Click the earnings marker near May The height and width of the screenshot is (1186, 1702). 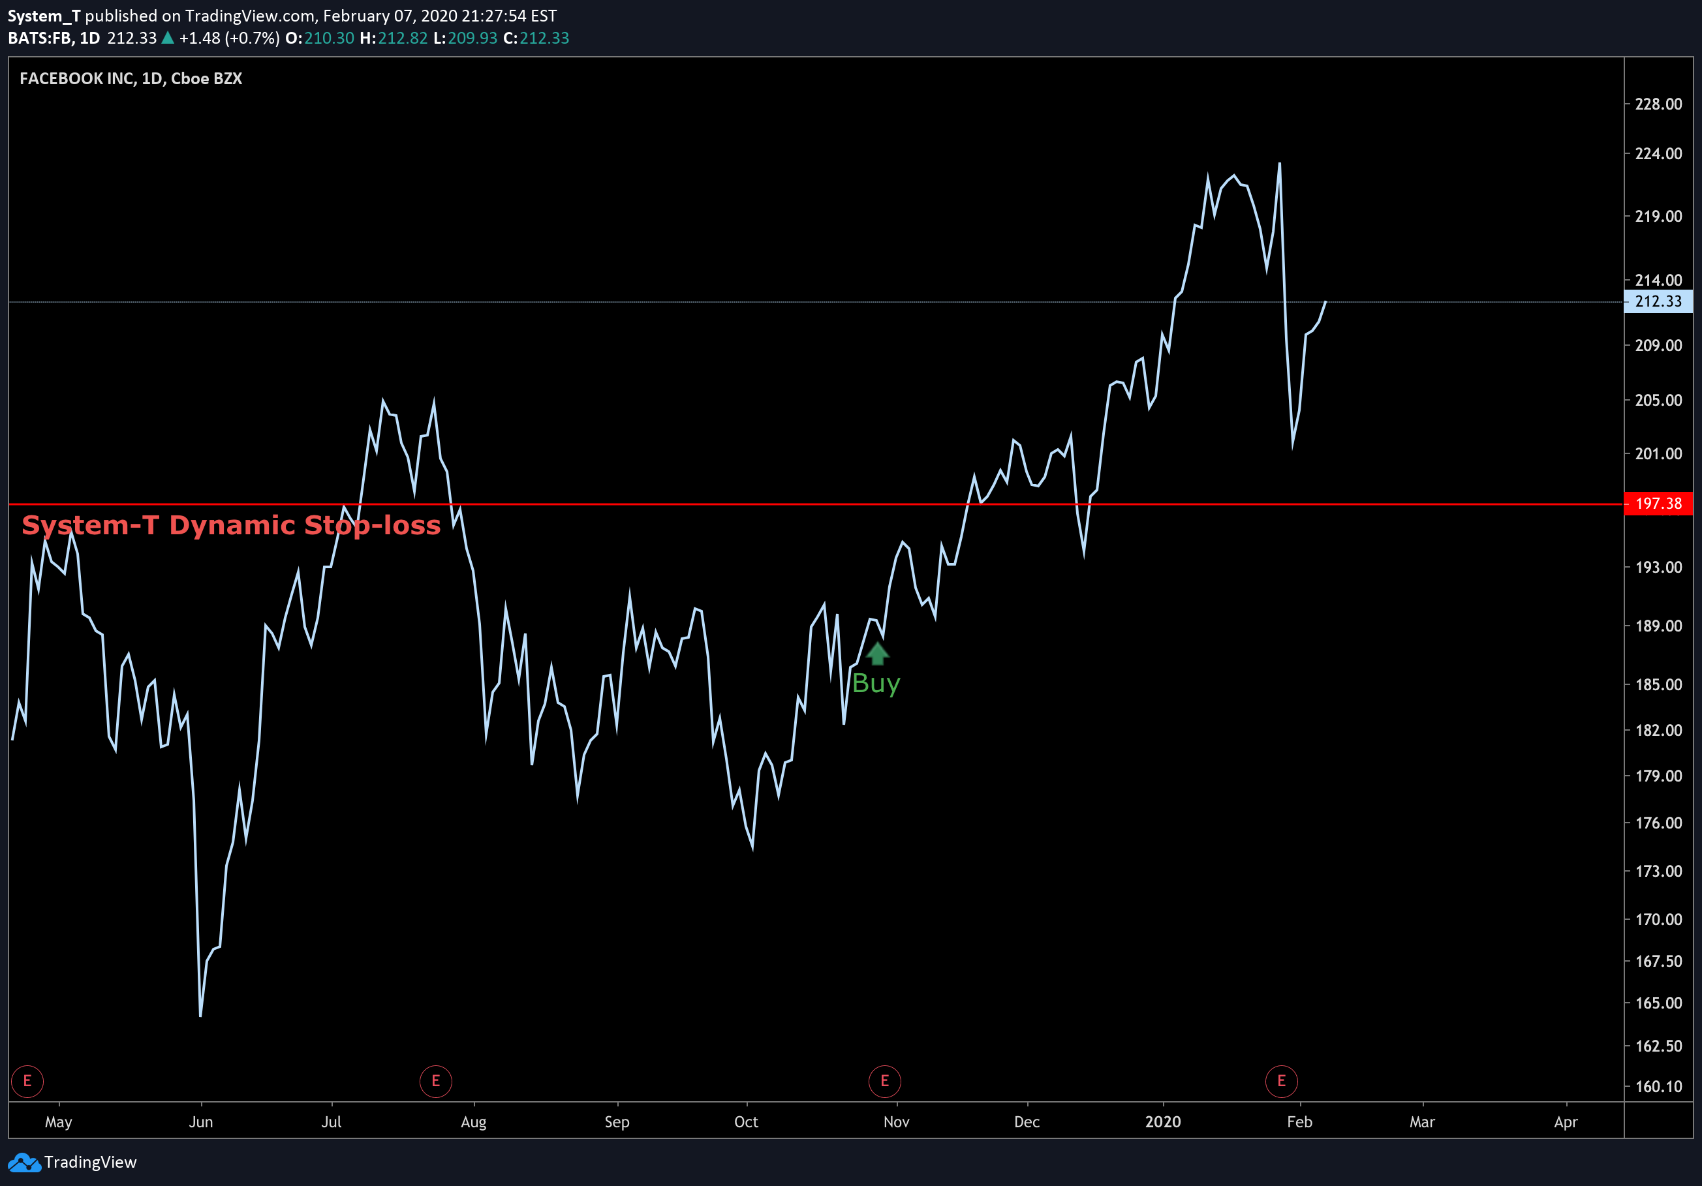[x=27, y=1081]
